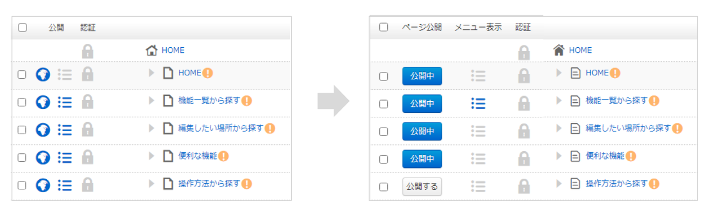Viewport: 712px width, 218px height.
Task: Click 公開中 button in right HOME page row
Action: (422, 76)
